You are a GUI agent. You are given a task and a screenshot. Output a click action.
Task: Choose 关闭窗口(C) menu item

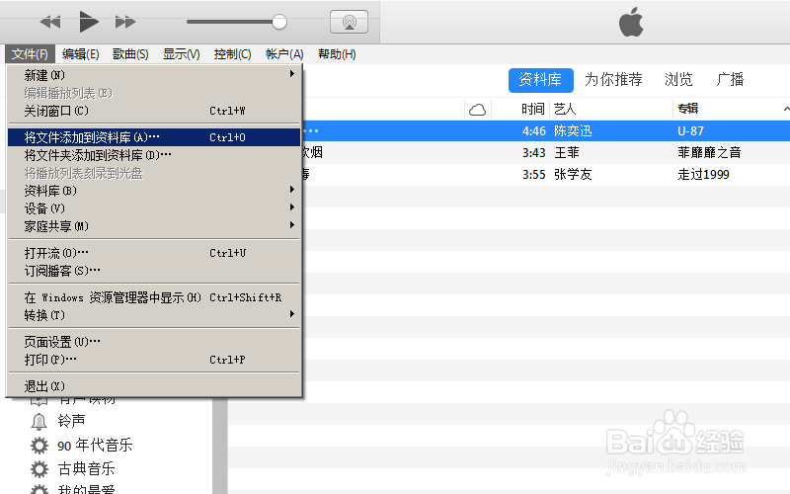pos(154,111)
